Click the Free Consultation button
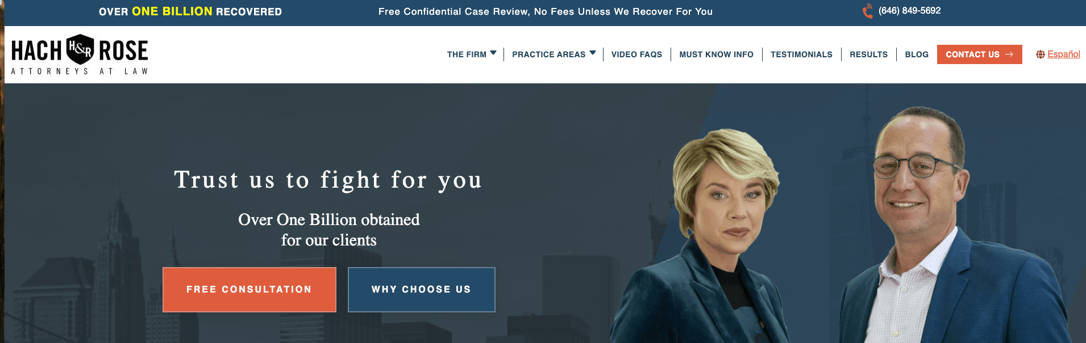 click(249, 290)
